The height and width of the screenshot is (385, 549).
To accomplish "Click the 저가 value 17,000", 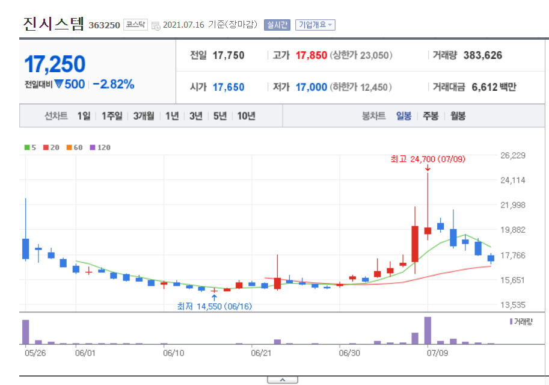I will [311, 87].
